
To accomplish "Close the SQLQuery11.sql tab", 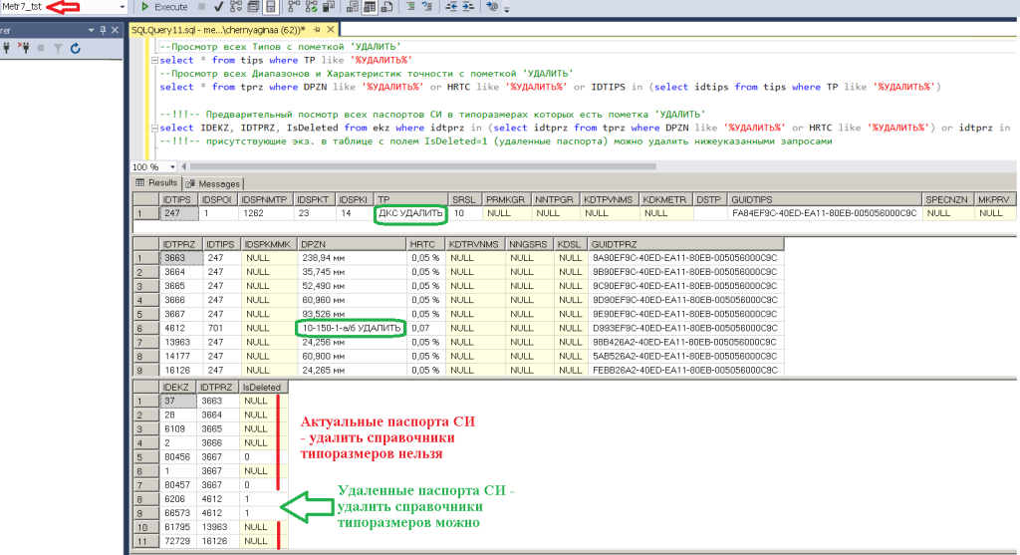I will pyautogui.click(x=331, y=30).
